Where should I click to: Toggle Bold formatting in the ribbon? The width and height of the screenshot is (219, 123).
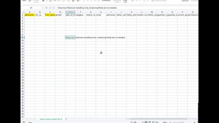pos(43,1)
